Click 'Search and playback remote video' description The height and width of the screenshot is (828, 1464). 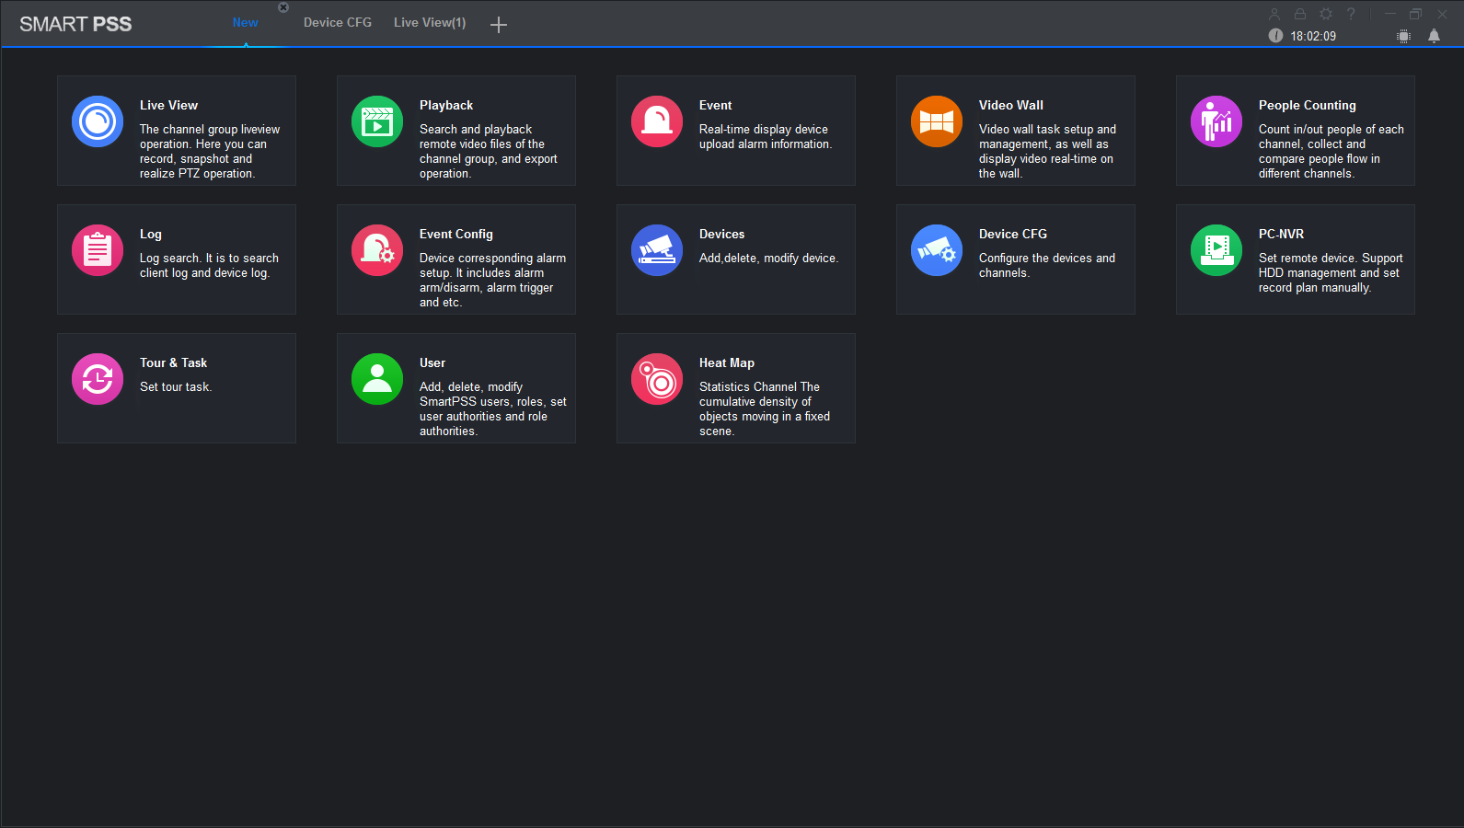point(489,151)
